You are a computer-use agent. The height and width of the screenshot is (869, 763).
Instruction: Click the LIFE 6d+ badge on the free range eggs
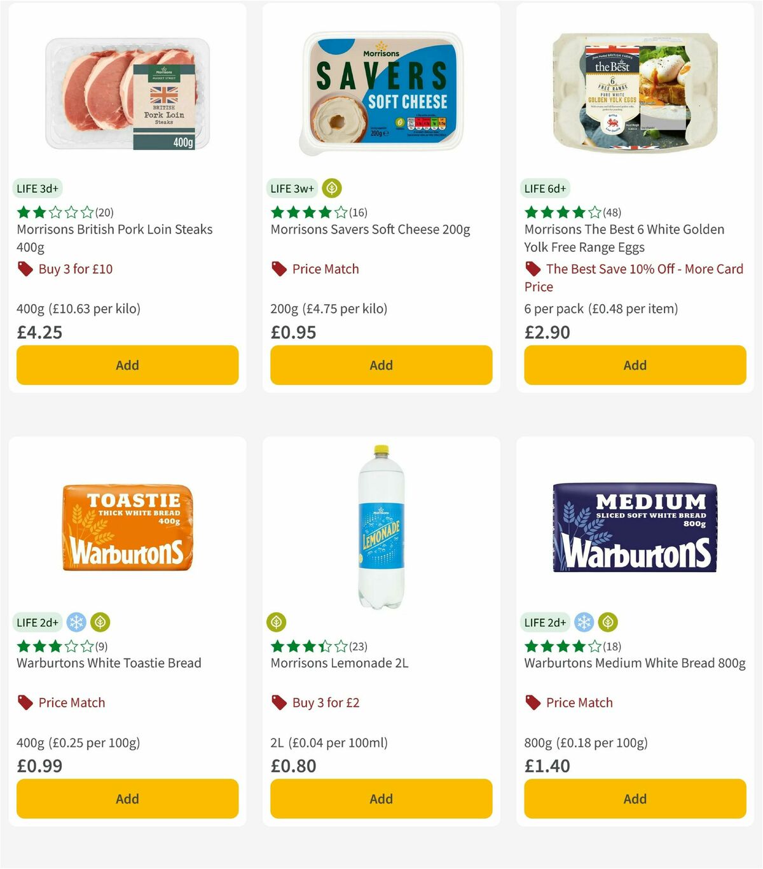pos(544,188)
